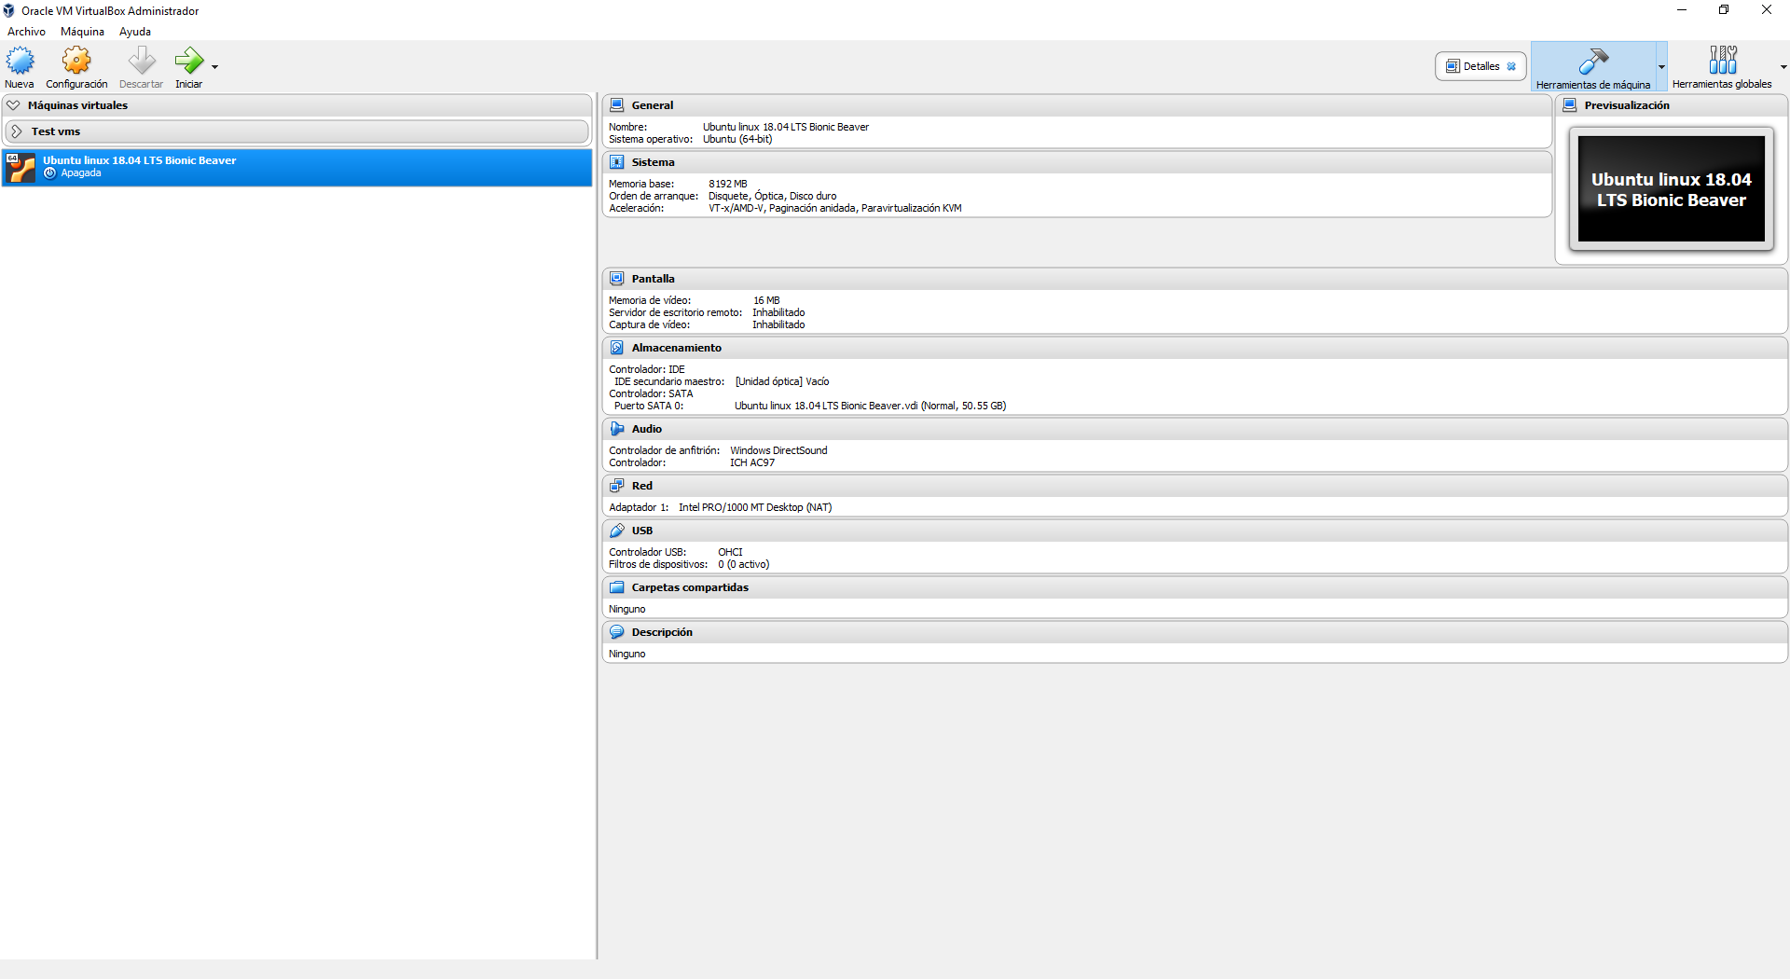The image size is (1790, 979).
Task: Open the Descripción header
Action: [x=662, y=632]
